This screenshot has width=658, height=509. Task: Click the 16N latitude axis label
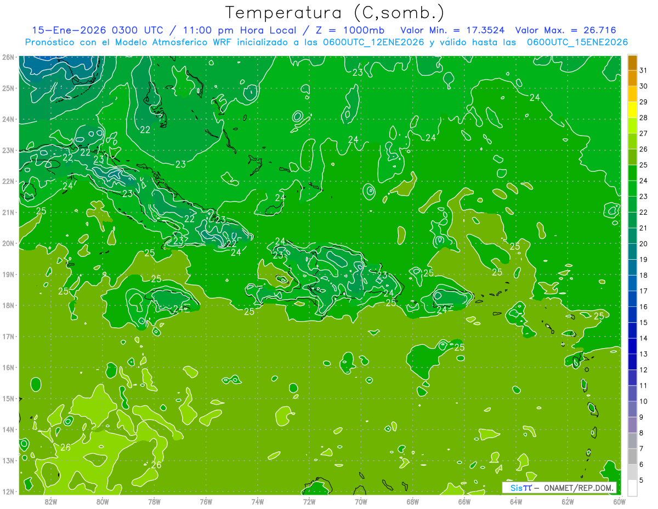point(8,367)
